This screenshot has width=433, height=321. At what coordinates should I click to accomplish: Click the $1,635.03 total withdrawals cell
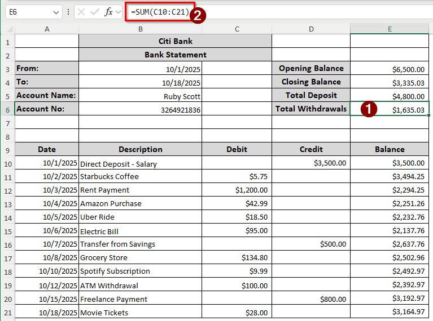[x=390, y=109]
